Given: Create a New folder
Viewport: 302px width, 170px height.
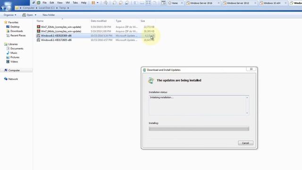Looking at the screenshot, I should pyautogui.click(x=49, y=15).
